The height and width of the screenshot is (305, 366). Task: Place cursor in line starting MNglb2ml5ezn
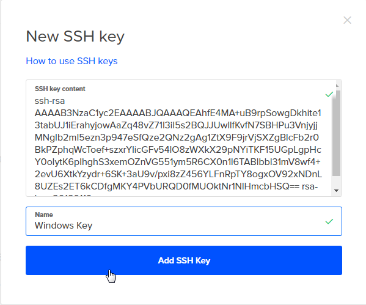point(177,138)
